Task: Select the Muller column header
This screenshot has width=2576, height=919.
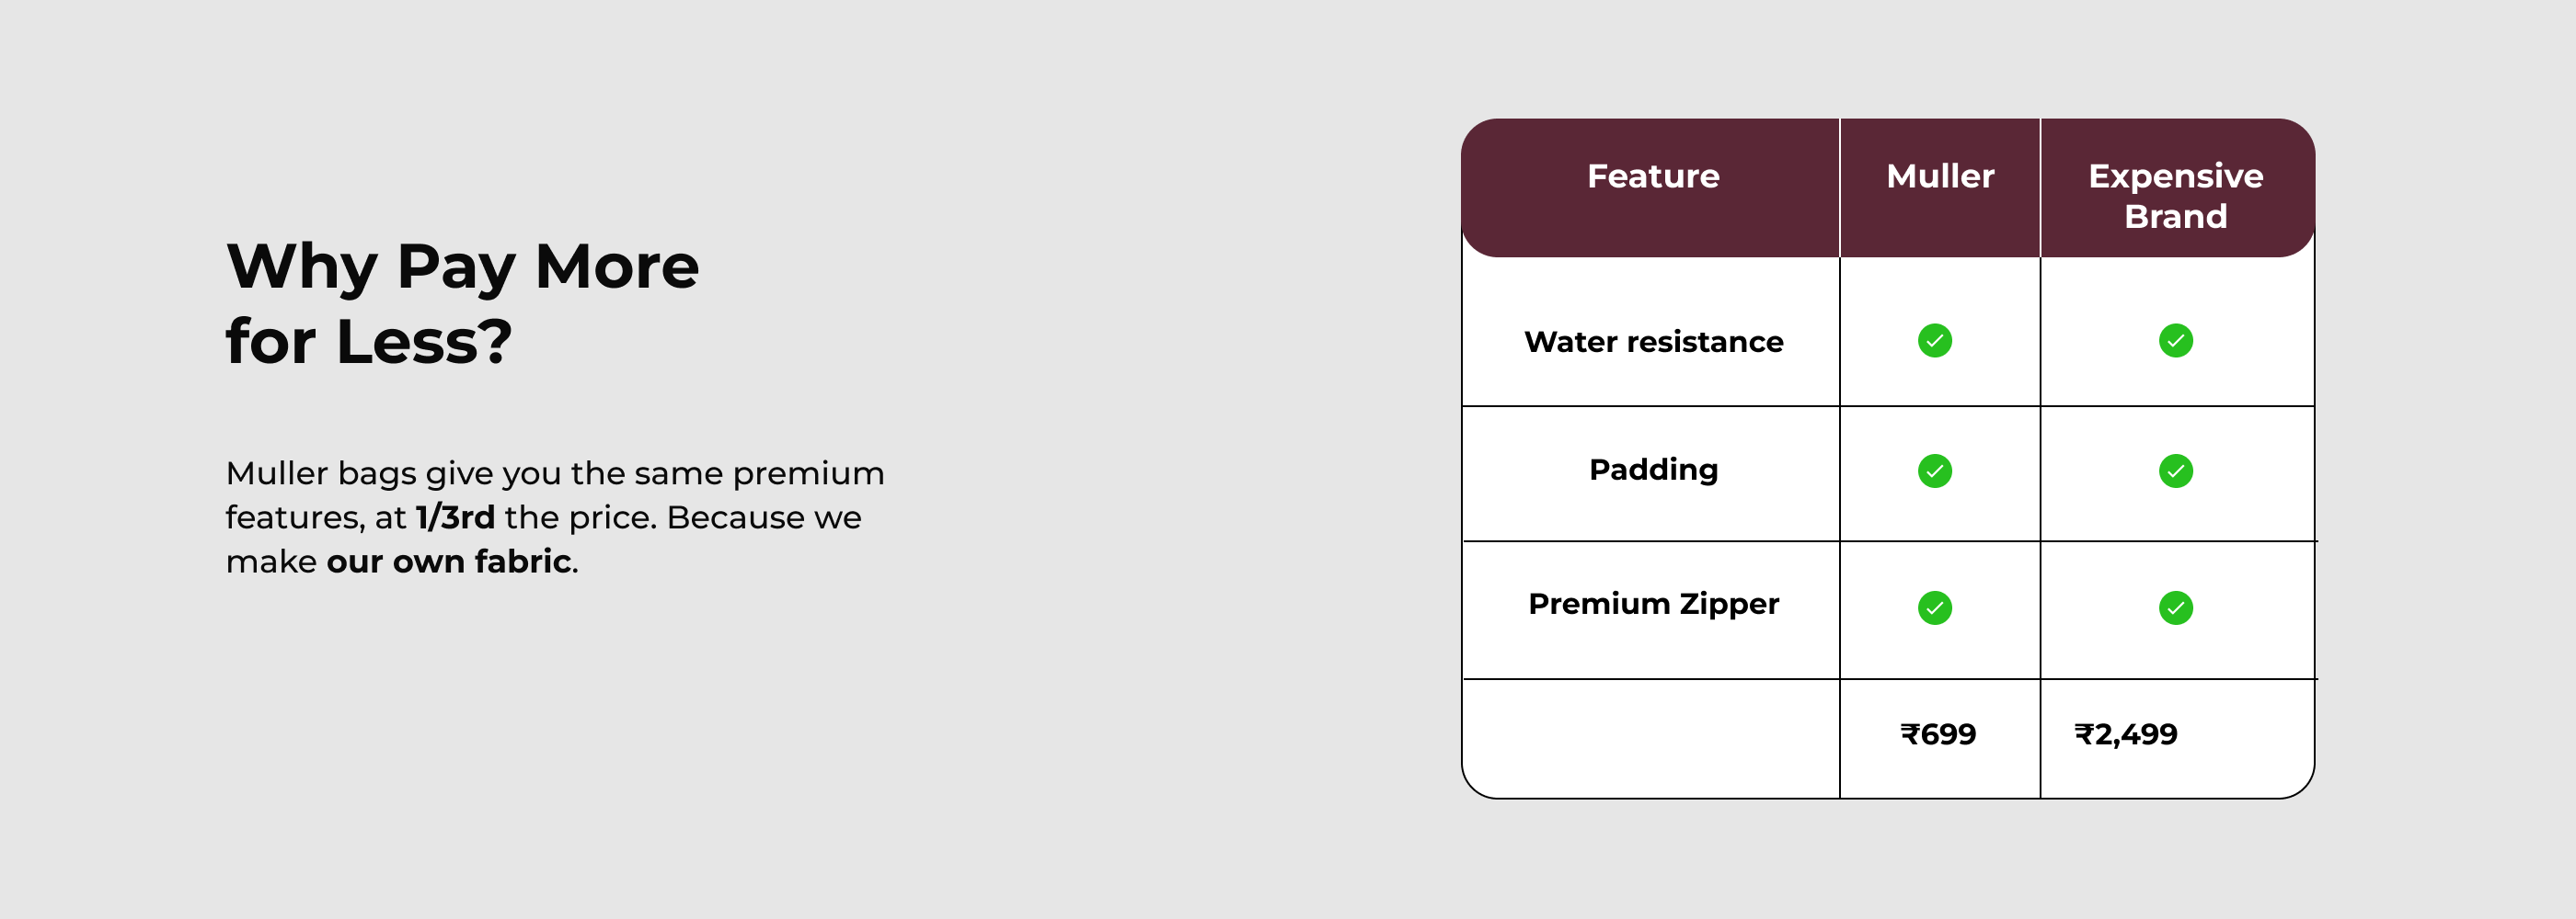Action: 1940,176
